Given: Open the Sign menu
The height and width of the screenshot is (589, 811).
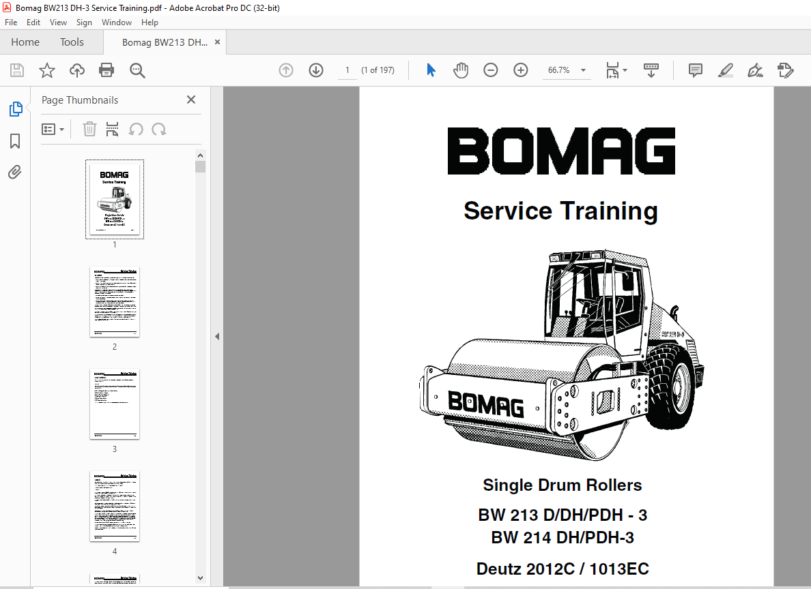Looking at the screenshot, I should coord(84,22).
